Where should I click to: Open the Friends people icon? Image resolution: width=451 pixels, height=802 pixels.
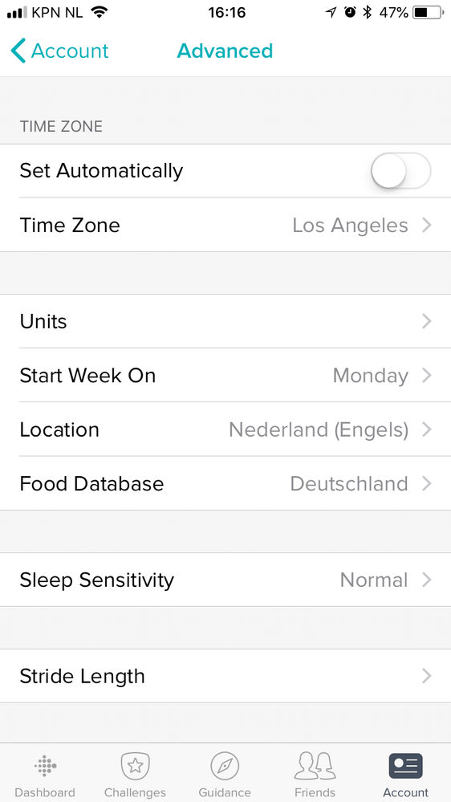pos(315,766)
